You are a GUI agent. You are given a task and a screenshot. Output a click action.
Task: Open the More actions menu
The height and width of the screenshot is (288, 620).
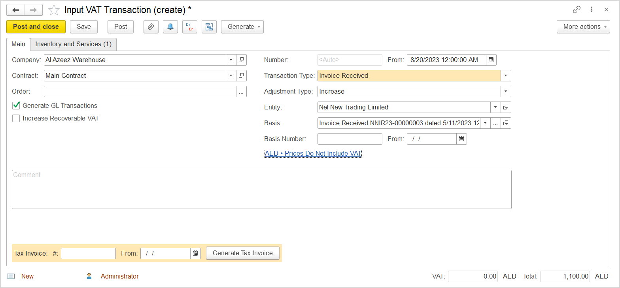tap(583, 27)
